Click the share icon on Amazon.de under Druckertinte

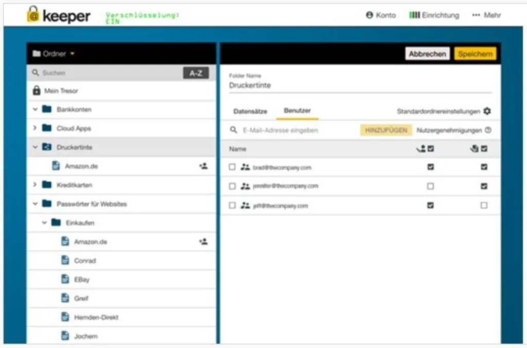pyautogui.click(x=203, y=166)
